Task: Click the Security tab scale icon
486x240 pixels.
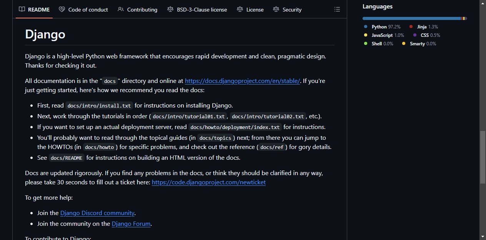Action: point(276,9)
